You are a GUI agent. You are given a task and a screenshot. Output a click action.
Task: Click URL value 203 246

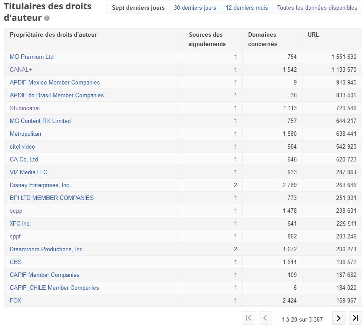(x=346, y=236)
